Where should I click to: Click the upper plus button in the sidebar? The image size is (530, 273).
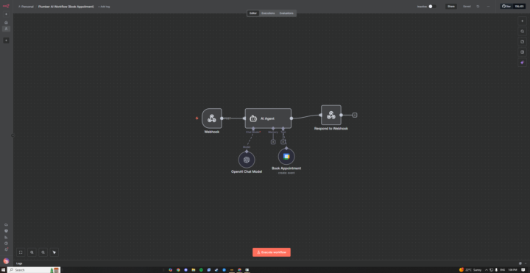[x=6, y=14]
